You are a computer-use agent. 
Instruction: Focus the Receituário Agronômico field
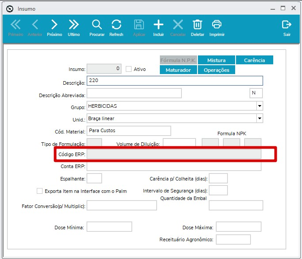[x=233, y=239]
